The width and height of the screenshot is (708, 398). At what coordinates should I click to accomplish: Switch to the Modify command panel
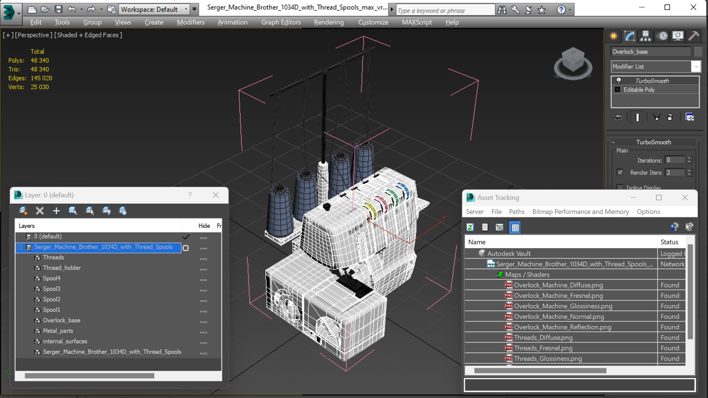coord(629,36)
